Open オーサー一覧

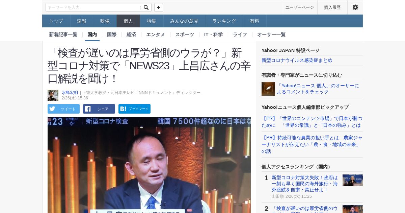point(271,34)
